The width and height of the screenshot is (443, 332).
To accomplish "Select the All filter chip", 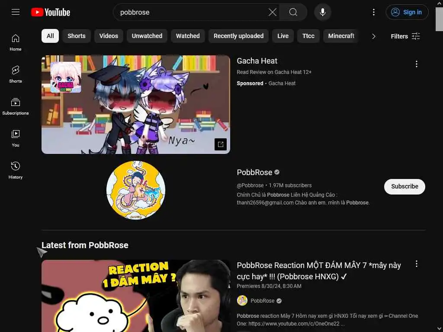I will [50, 36].
